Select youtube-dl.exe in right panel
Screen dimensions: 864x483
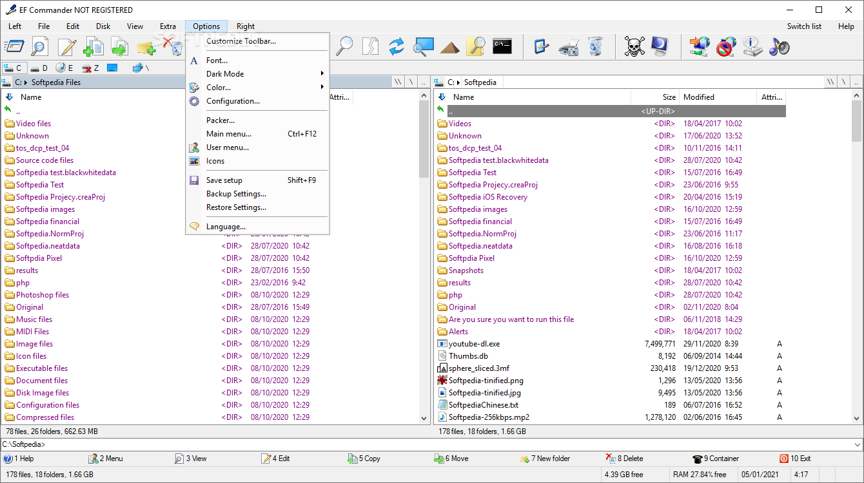[474, 344]
